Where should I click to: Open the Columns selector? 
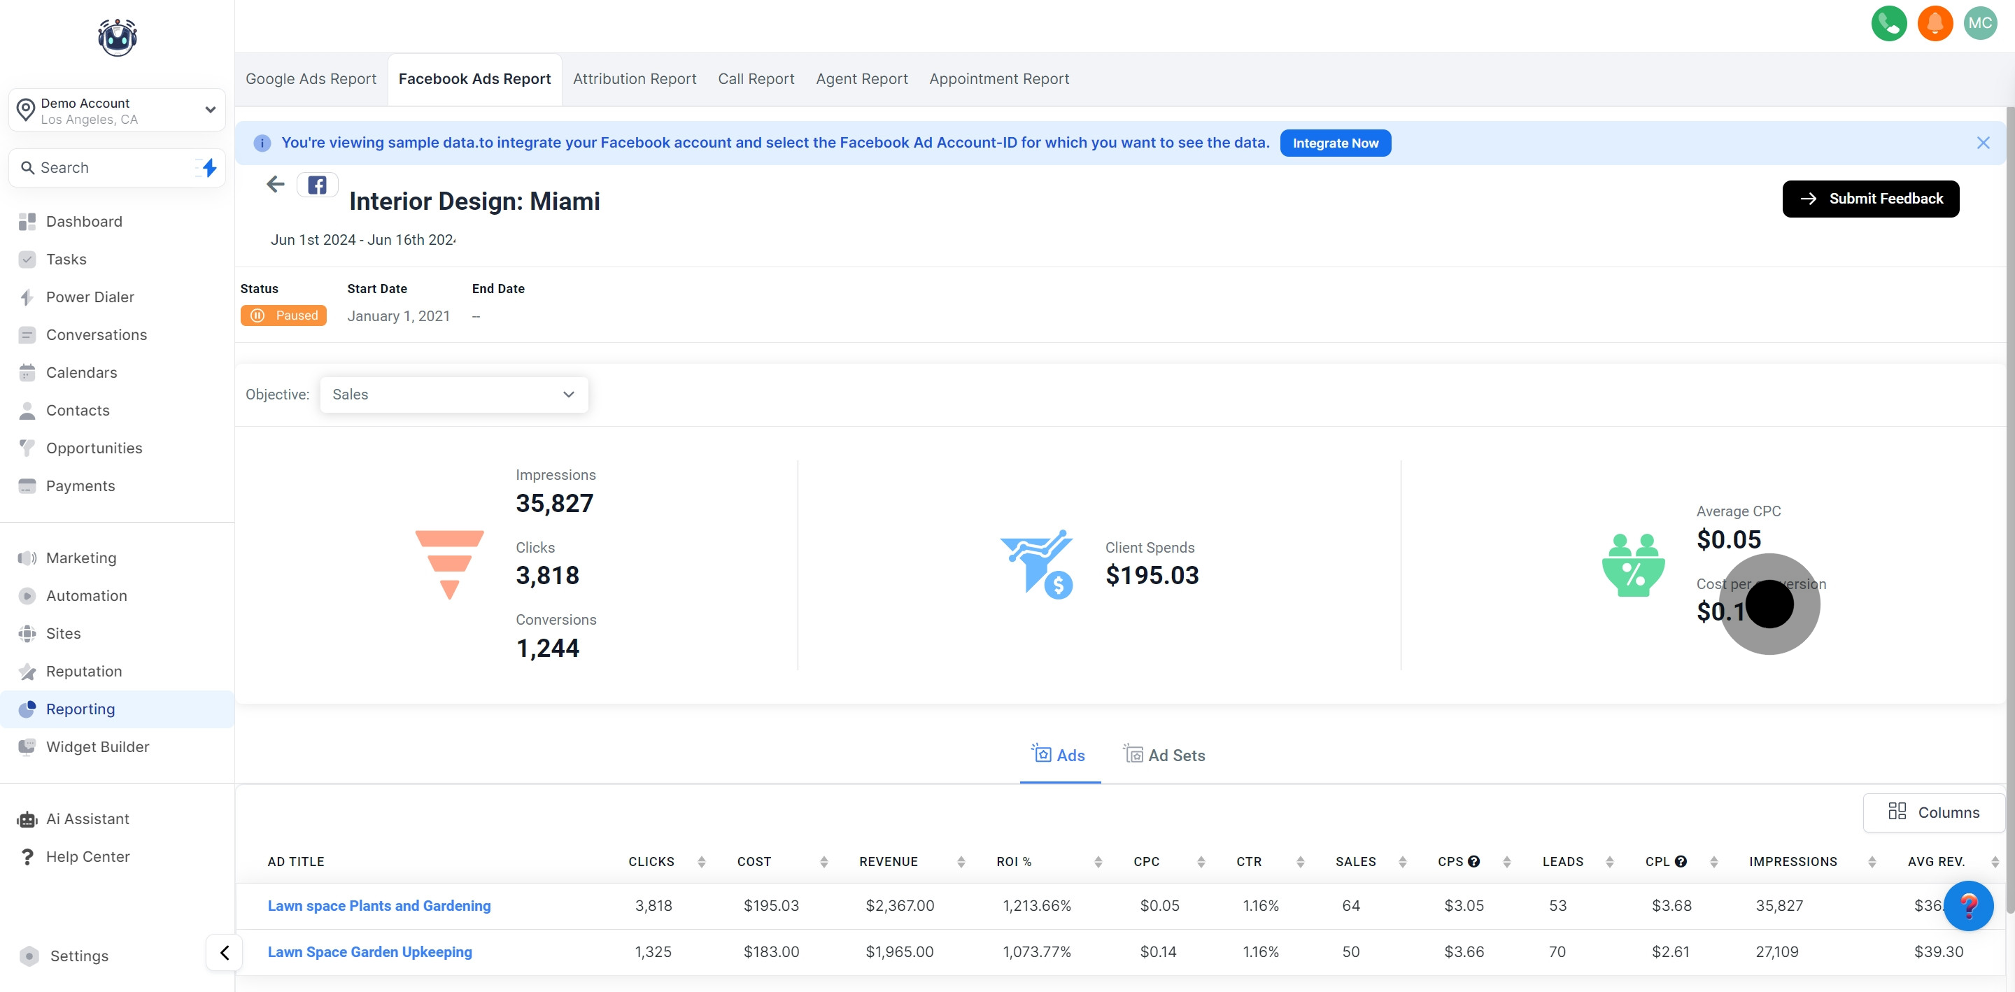pos(1933,812)
